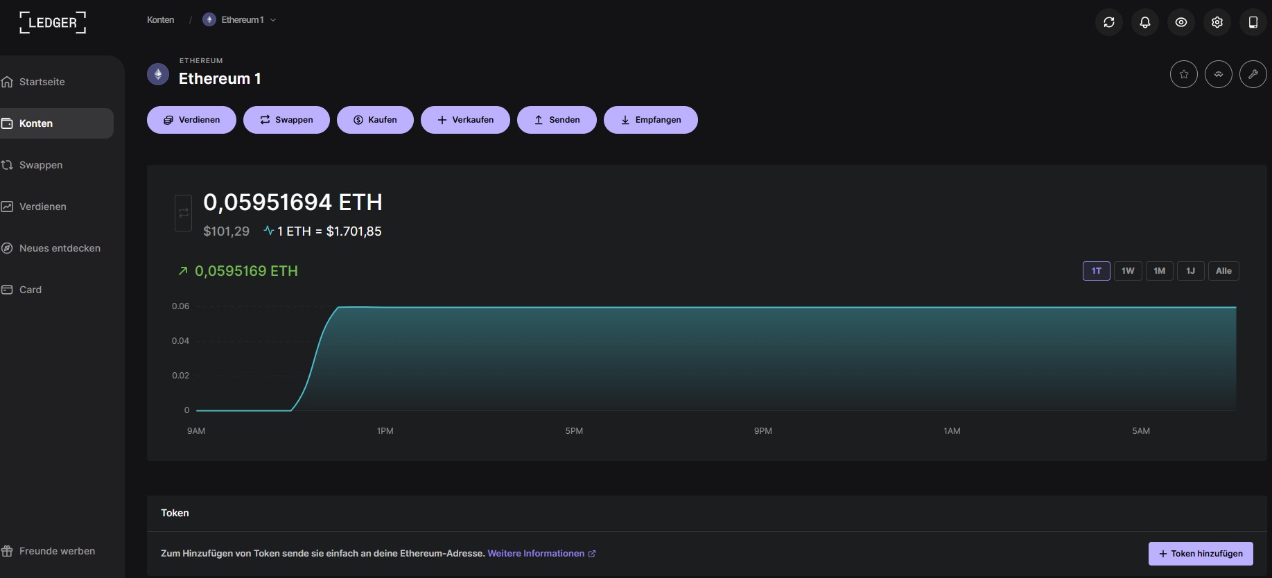Open the notifications bell
Image resolution: width=1272 pixels, height=578 pixels.
point(1145,22)
